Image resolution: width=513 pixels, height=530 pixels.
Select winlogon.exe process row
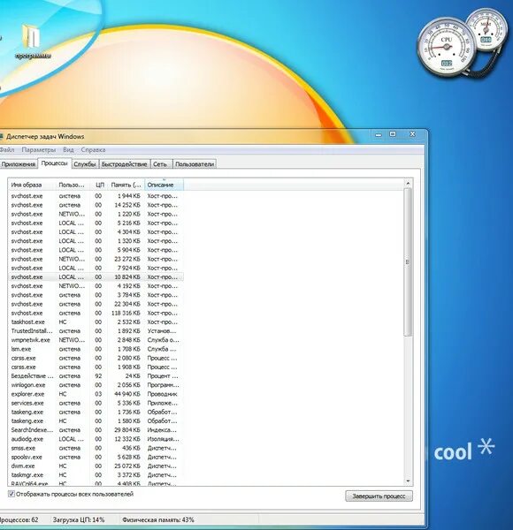pos(96,385)
